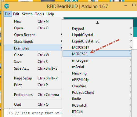The image size is (137, 117).
Task: Choose Save from the File menu
Action: click(33, 62)
